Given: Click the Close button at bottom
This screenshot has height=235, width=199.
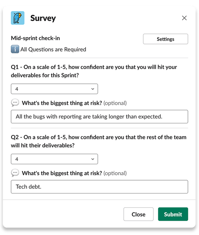Looking at the screenshot, I should (138, 214).
